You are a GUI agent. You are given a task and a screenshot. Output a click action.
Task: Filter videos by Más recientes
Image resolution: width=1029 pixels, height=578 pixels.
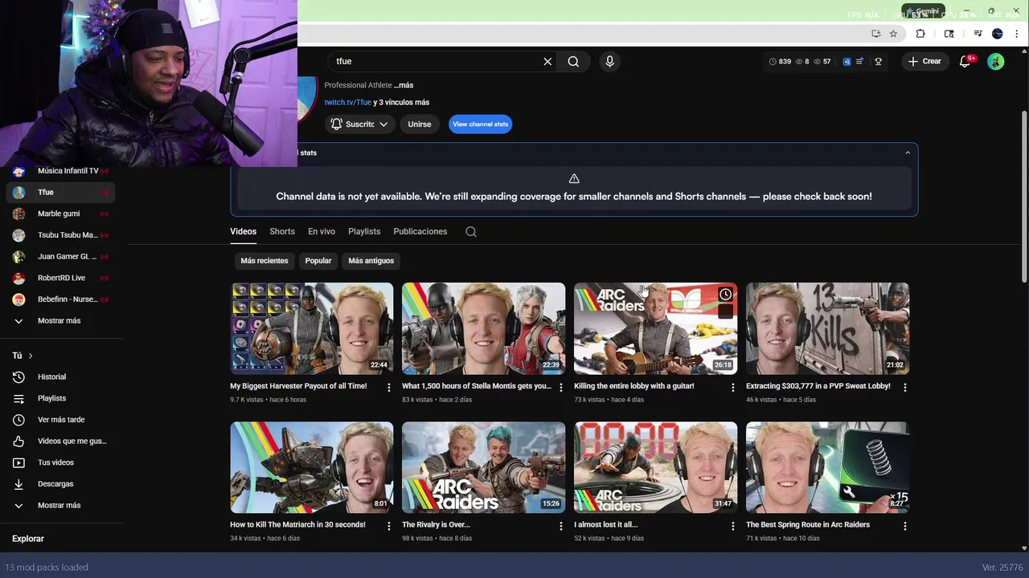(264, 261)
